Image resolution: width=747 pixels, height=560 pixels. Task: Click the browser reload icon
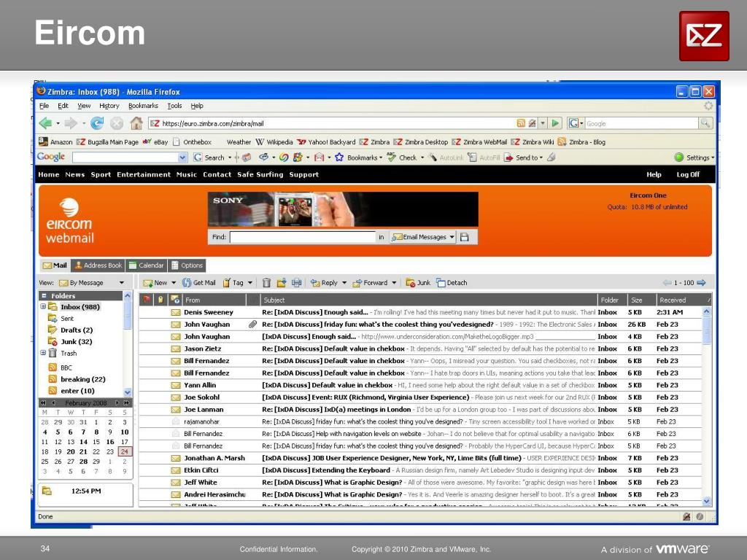(x=97, y=123)
